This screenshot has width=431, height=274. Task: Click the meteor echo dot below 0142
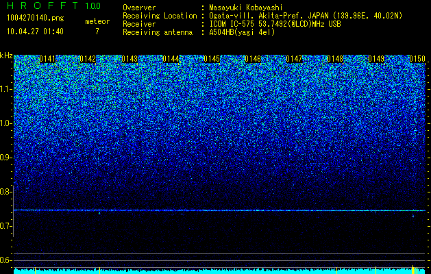[x=99, y=213]
